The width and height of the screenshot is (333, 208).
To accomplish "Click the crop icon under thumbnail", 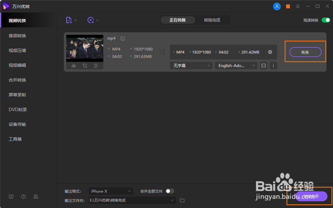I will click(85, 66).
